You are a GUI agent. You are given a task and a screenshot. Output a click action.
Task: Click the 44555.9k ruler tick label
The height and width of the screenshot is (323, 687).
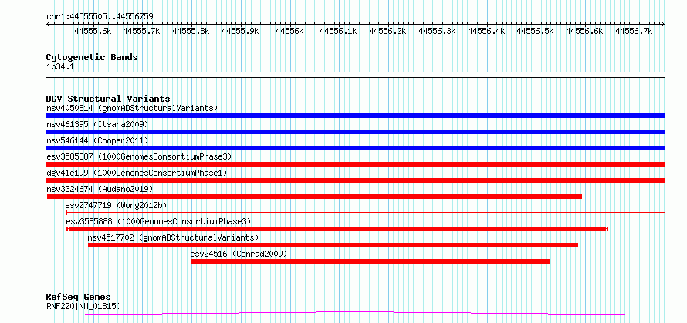[241, 31]
